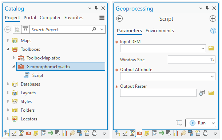Select the Script tool in Geomorphometry toolbox
This screenshot has width=222, height=140.
coord(37,75)
